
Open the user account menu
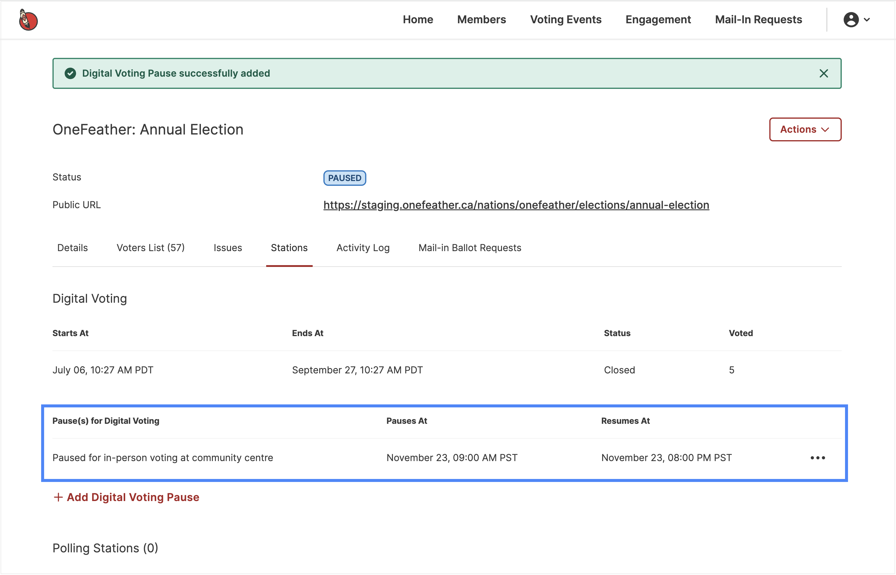tap(857, 20)
